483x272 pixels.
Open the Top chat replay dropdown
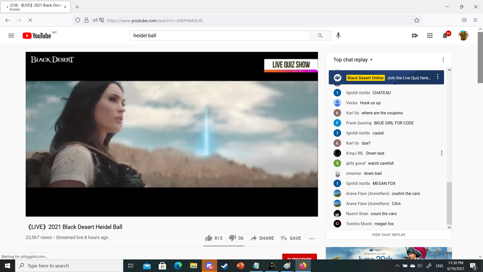click(x=353, y=60)
